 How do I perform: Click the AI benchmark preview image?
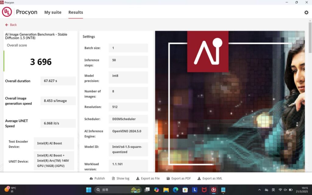230,101
